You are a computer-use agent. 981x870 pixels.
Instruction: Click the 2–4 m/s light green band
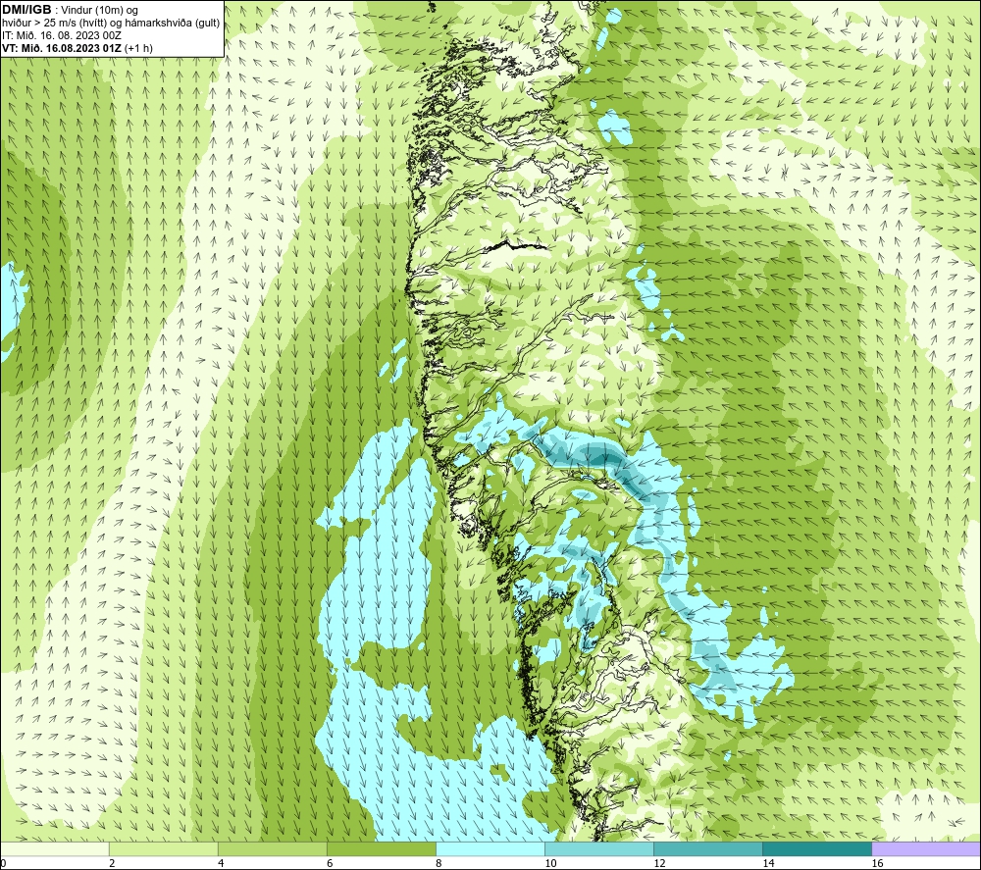[x=163, y=848]
